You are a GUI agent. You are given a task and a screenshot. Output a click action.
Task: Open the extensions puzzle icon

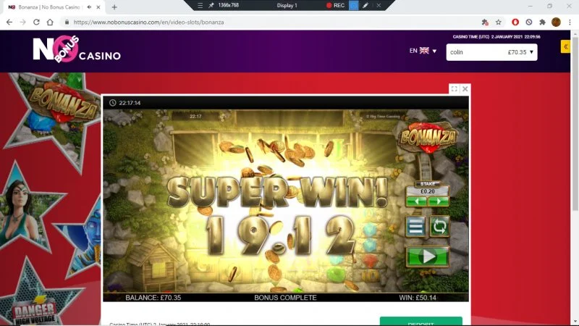(542, 22)
